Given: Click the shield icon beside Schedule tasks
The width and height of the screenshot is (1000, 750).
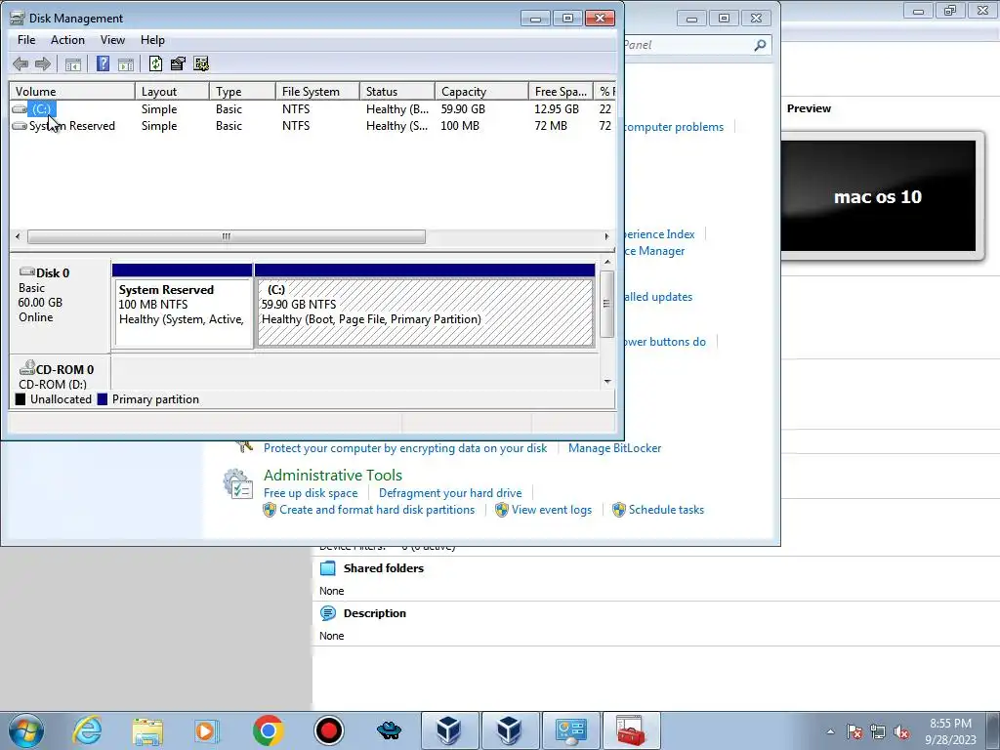Looking at the screenshot, I should click(618, 510).
